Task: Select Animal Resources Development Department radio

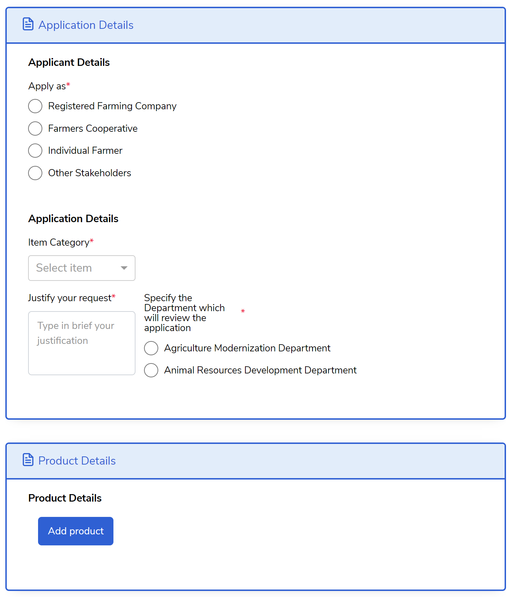Action: tap(151, 370)
